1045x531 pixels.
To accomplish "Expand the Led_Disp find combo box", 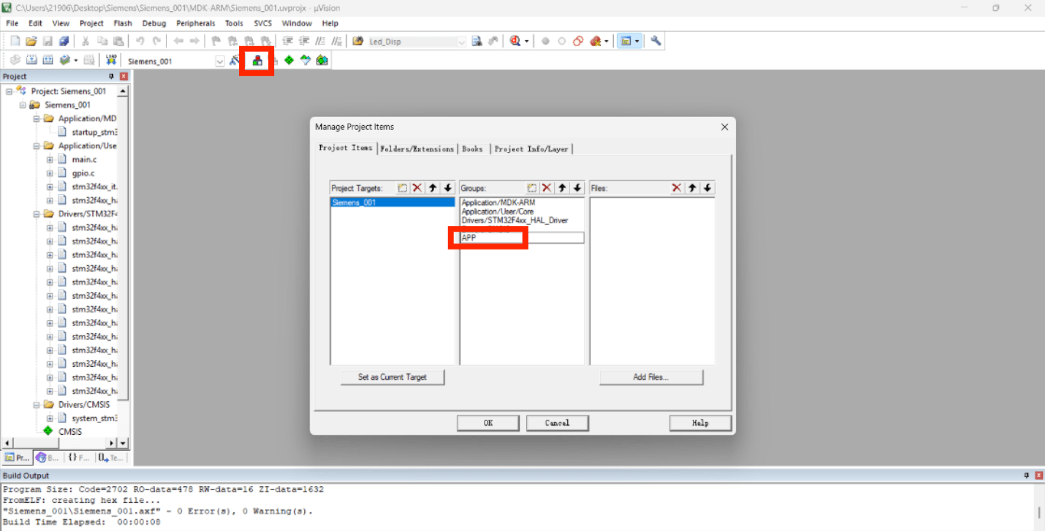I will [461, 42].
